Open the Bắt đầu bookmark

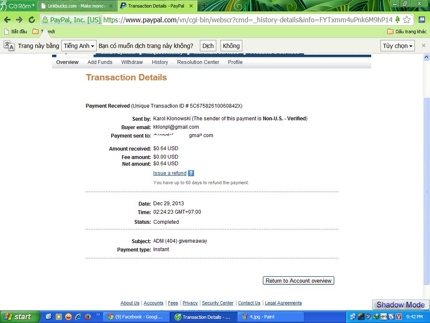pos(16,32)
